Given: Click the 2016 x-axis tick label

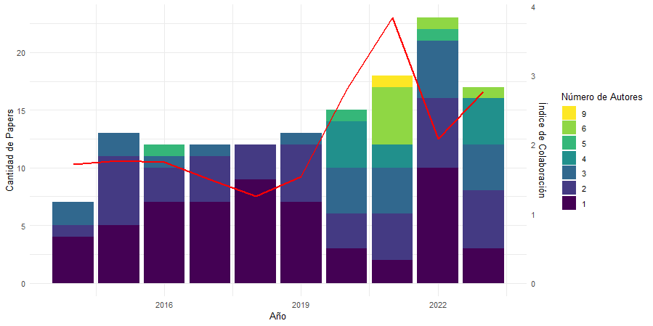Looking at the screenshot, I should click(164, 305).
